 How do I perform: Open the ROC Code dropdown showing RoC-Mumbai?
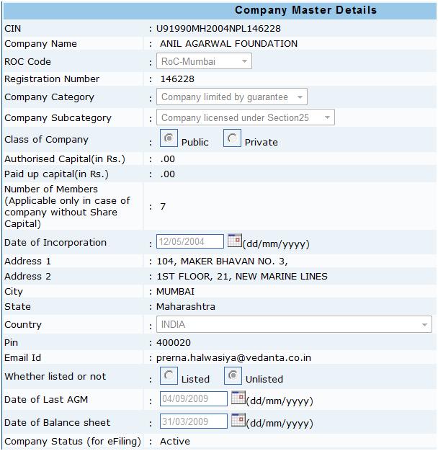[x=204, y=61]
